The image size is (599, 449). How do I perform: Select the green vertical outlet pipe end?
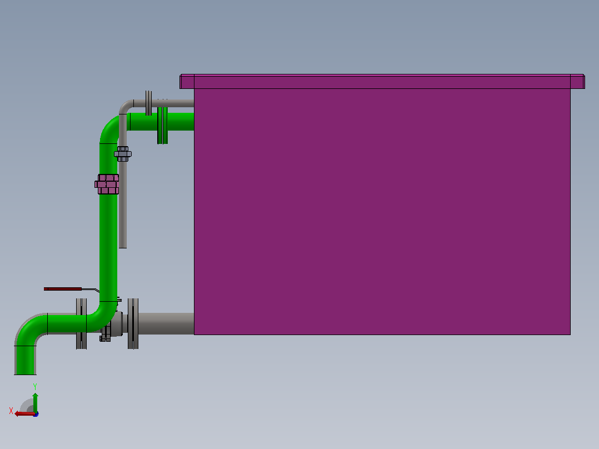pyautogui.click(x=26, y=360)
